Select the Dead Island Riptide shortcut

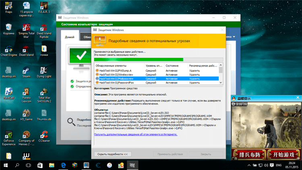tap(44, 31)
